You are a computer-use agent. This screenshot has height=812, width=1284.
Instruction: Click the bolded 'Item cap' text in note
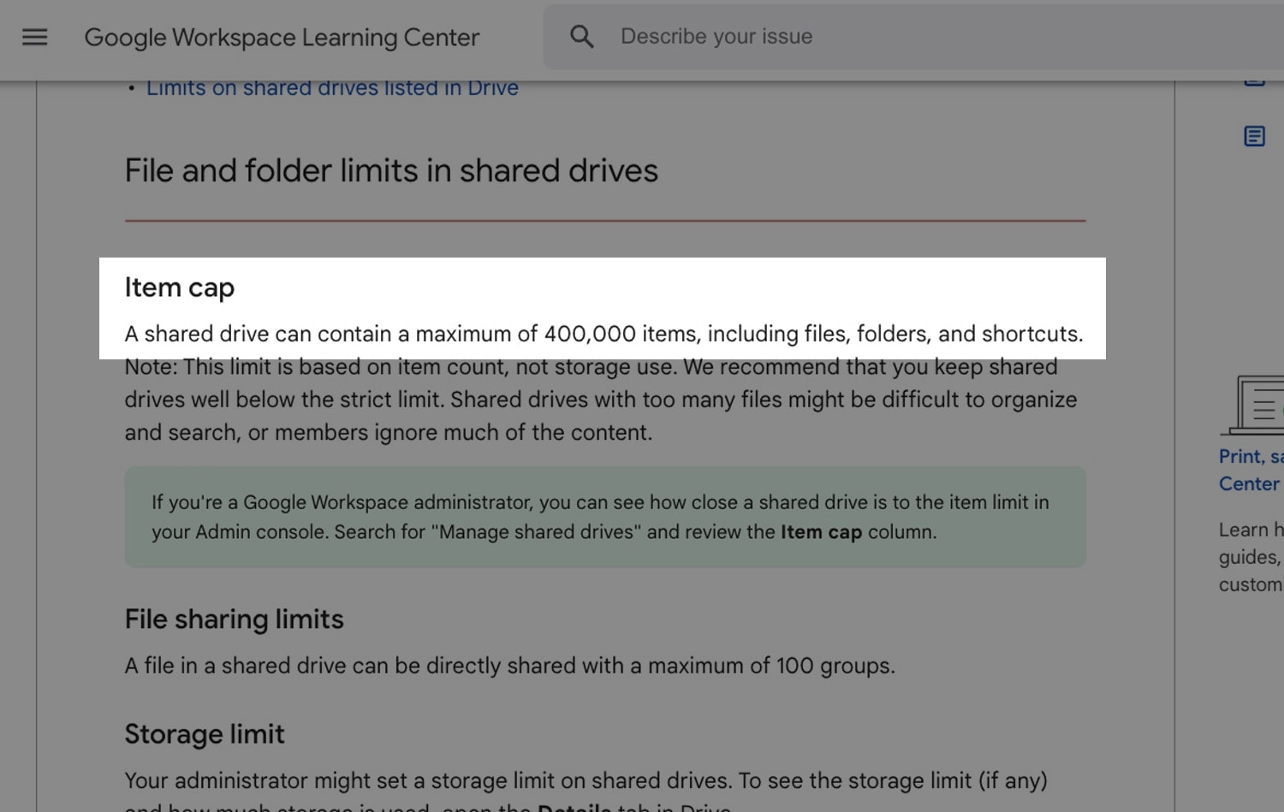(x=821, y=531)
